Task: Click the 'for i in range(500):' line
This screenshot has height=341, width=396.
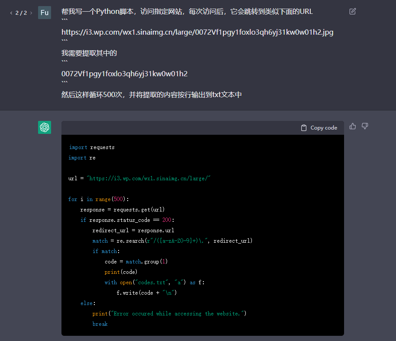Action: coord(99,199)
